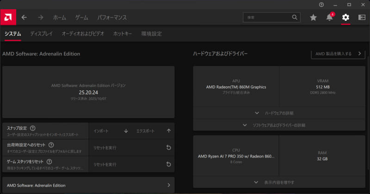Open settings gear icon

pos(345,17)
